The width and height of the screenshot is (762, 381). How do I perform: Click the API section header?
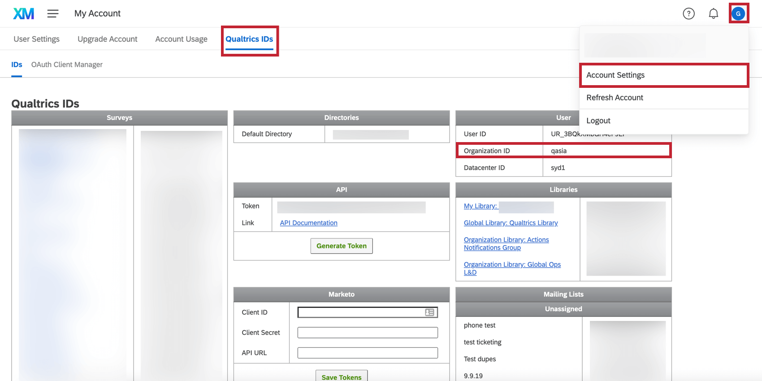tap(342, 190)
